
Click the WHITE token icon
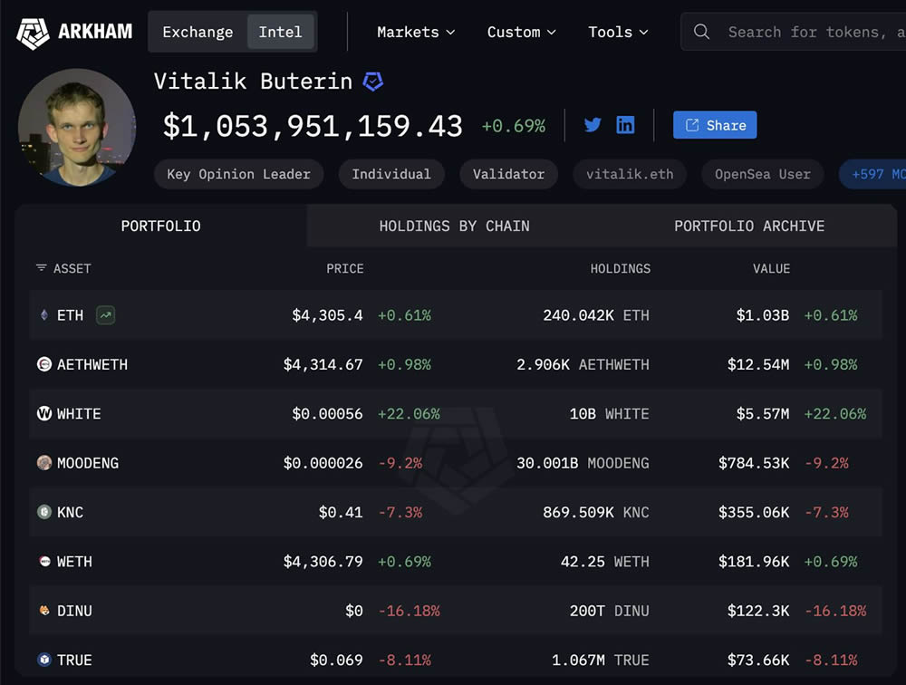[x=43, y=413]
